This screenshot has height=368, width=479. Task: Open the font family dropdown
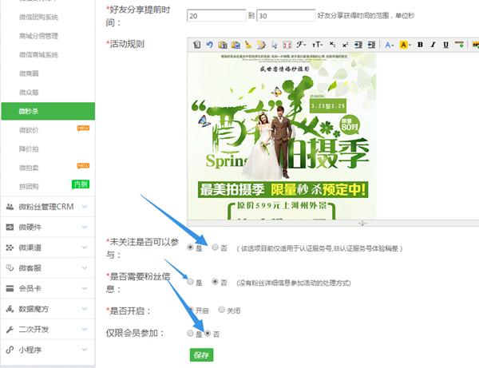pyautogui.click(x=301, y=45)
